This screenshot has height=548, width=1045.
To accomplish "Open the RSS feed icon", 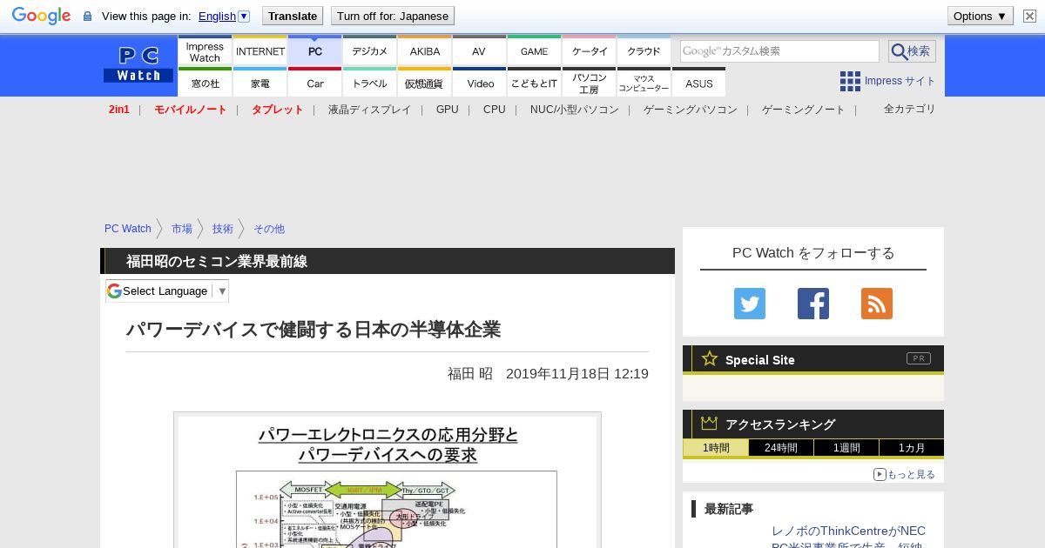I will [x=877, y=304].
